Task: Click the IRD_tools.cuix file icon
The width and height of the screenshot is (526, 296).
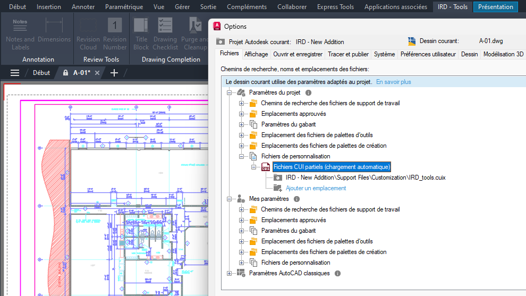Action: click(278, 177)
